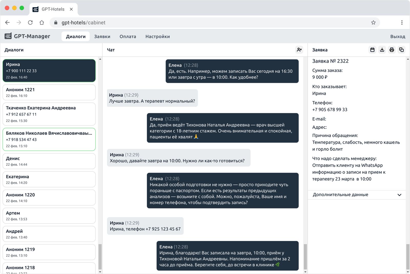410x274 pixels.
Task: Select the Аноним 1221 dialog
Action: (x=49, y=92)
